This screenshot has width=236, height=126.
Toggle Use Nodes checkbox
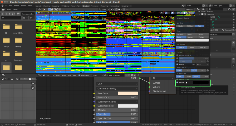point(79,75)
